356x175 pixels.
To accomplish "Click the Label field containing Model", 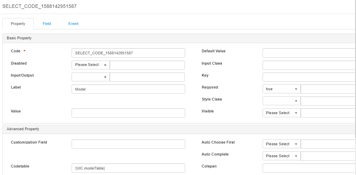I will (x=128, y=89).
